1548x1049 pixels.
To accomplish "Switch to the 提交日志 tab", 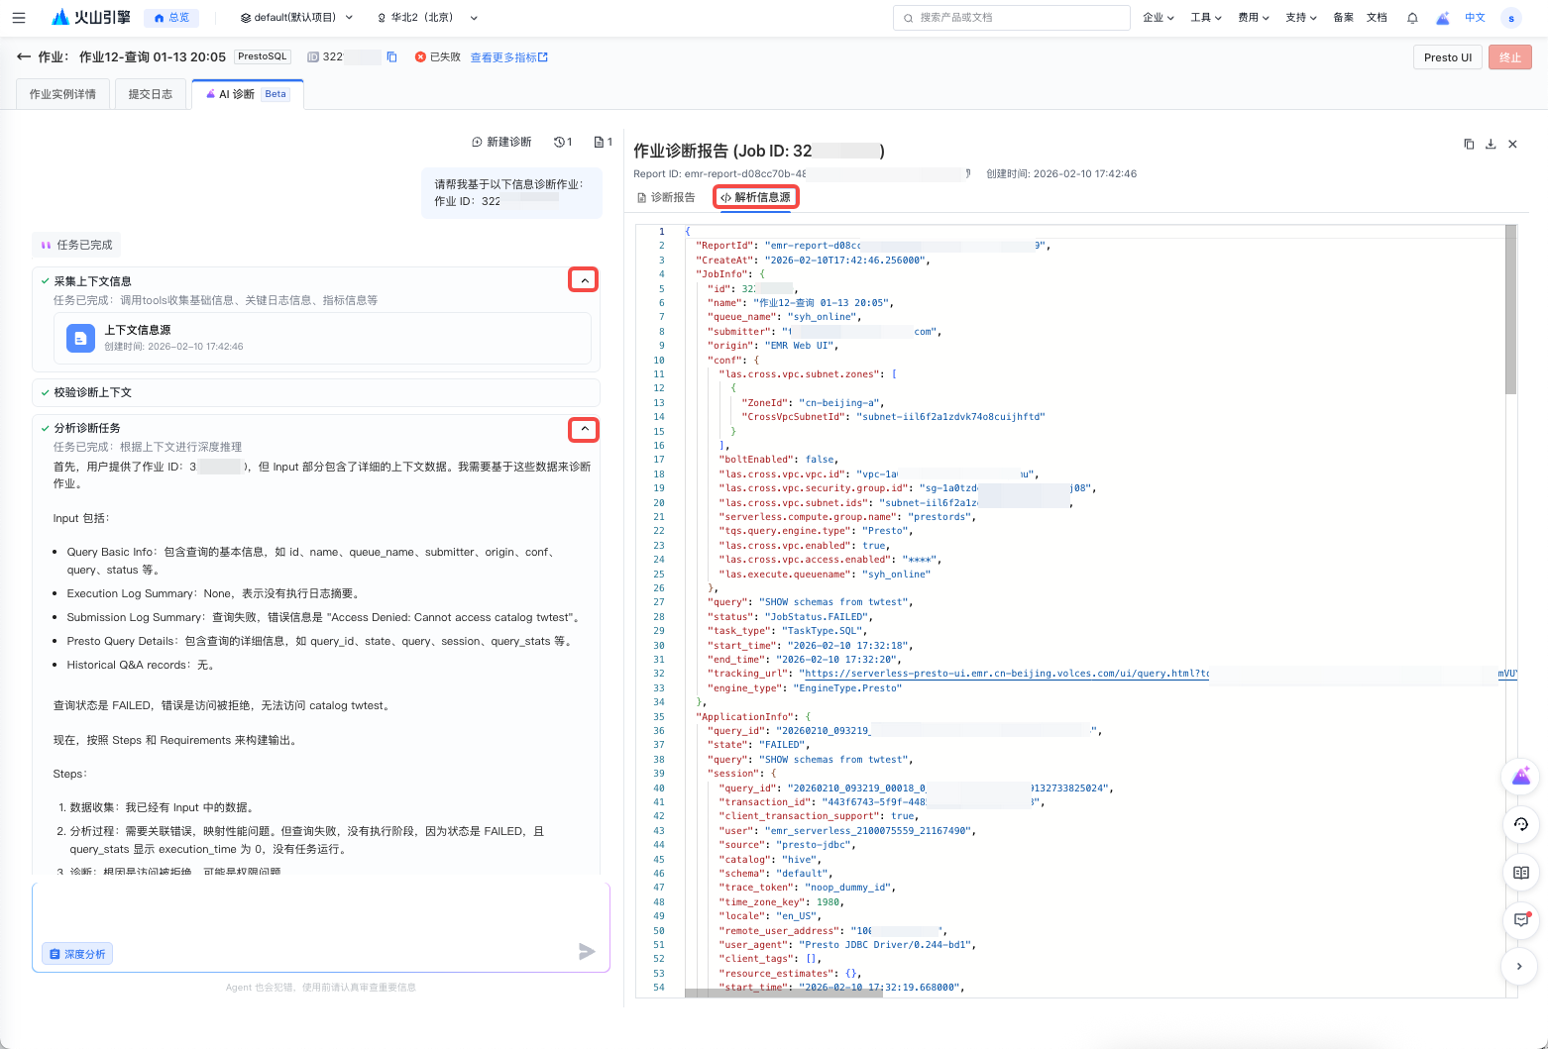I will (x=151, y=94).
